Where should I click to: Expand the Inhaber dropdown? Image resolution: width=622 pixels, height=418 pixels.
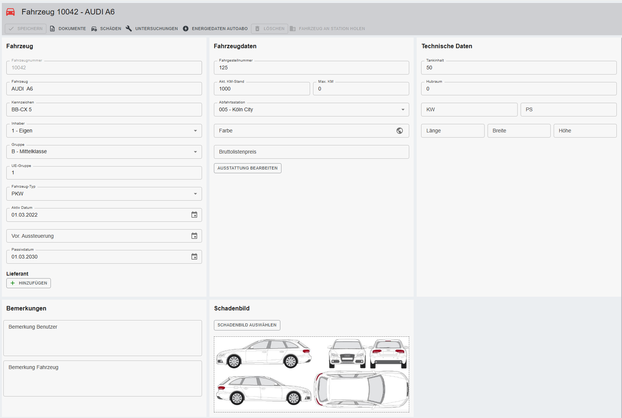[x=195, y=131]
